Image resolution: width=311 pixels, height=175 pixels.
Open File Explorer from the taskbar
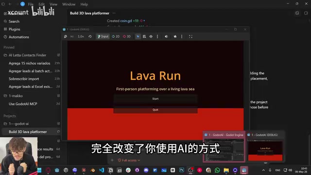(x=226, y=170)
